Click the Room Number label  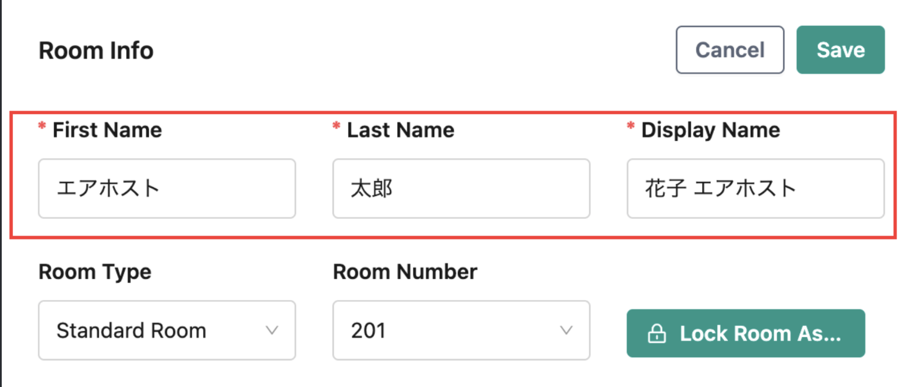pos(405,271)
